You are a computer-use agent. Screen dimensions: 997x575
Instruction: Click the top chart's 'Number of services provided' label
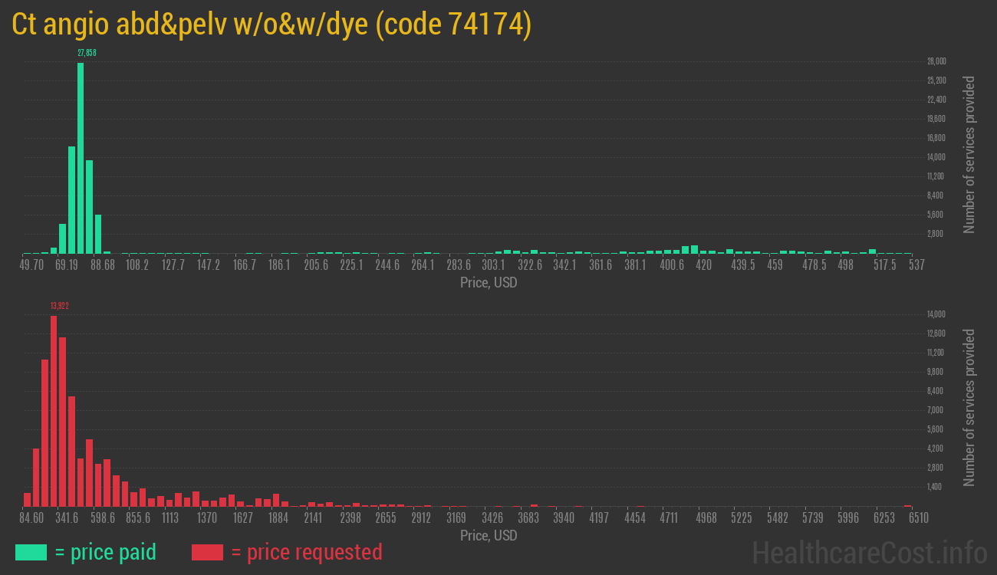969,154
